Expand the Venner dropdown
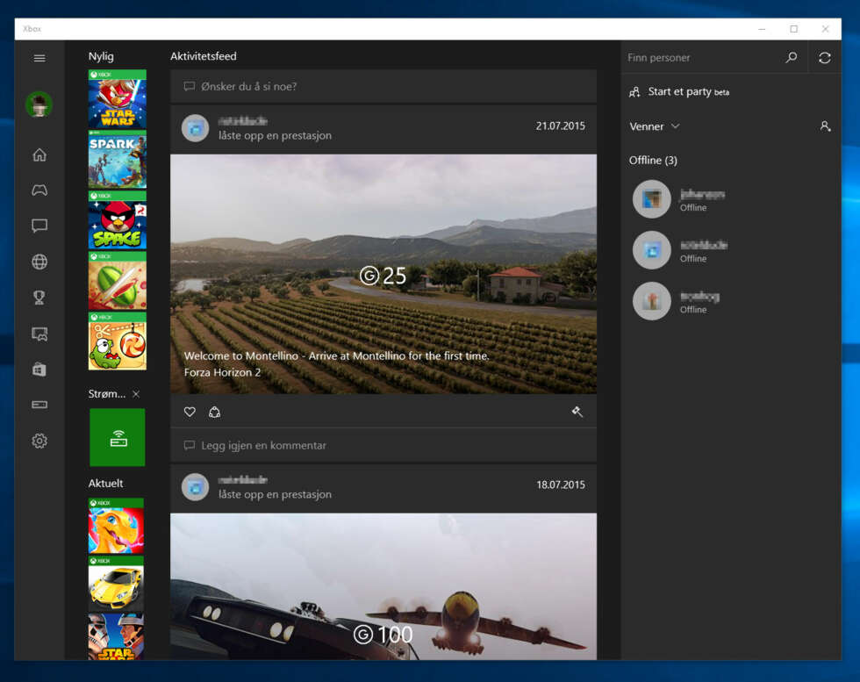Viewport: 860px width, 682px height. (655, 126)
